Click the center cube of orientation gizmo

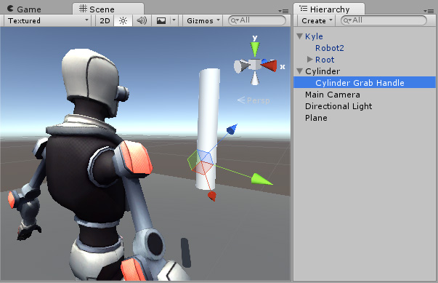click(x=254, y=65)
